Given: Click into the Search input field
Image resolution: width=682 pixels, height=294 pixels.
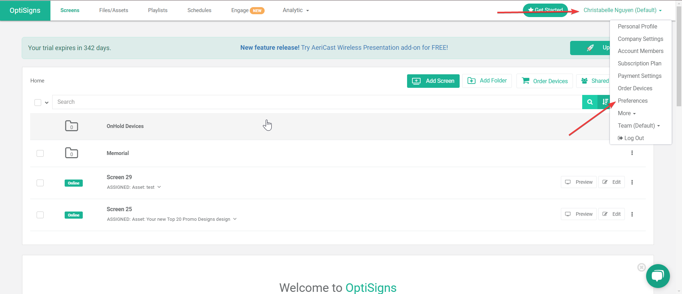Looking at the screenshot, I should click(316, 102).
